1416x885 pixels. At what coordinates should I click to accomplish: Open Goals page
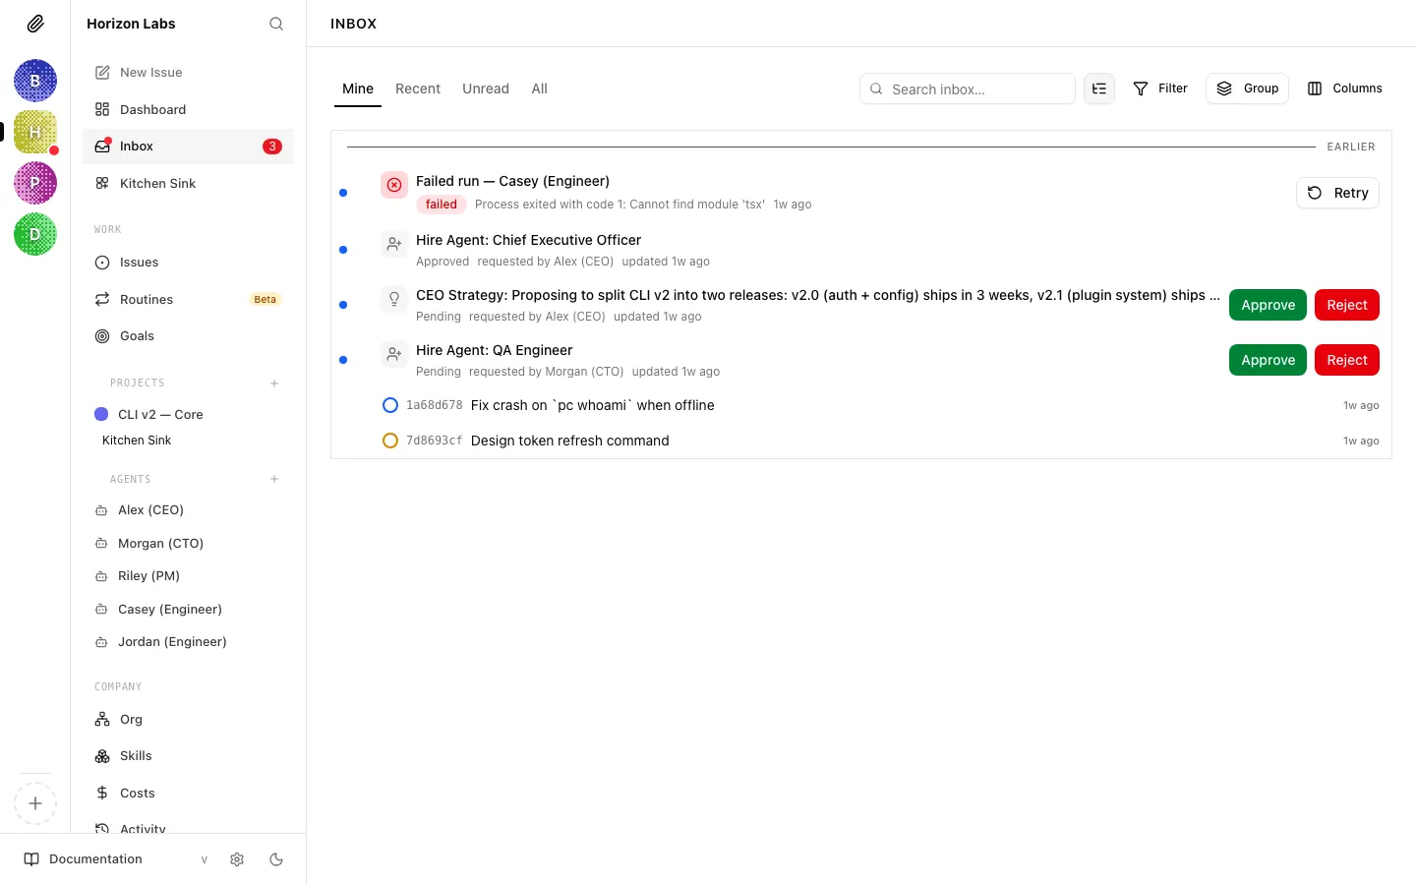(x=188, y=336)
